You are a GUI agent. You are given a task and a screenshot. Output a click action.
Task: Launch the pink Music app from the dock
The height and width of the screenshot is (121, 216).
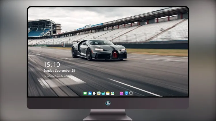point(121,93)
